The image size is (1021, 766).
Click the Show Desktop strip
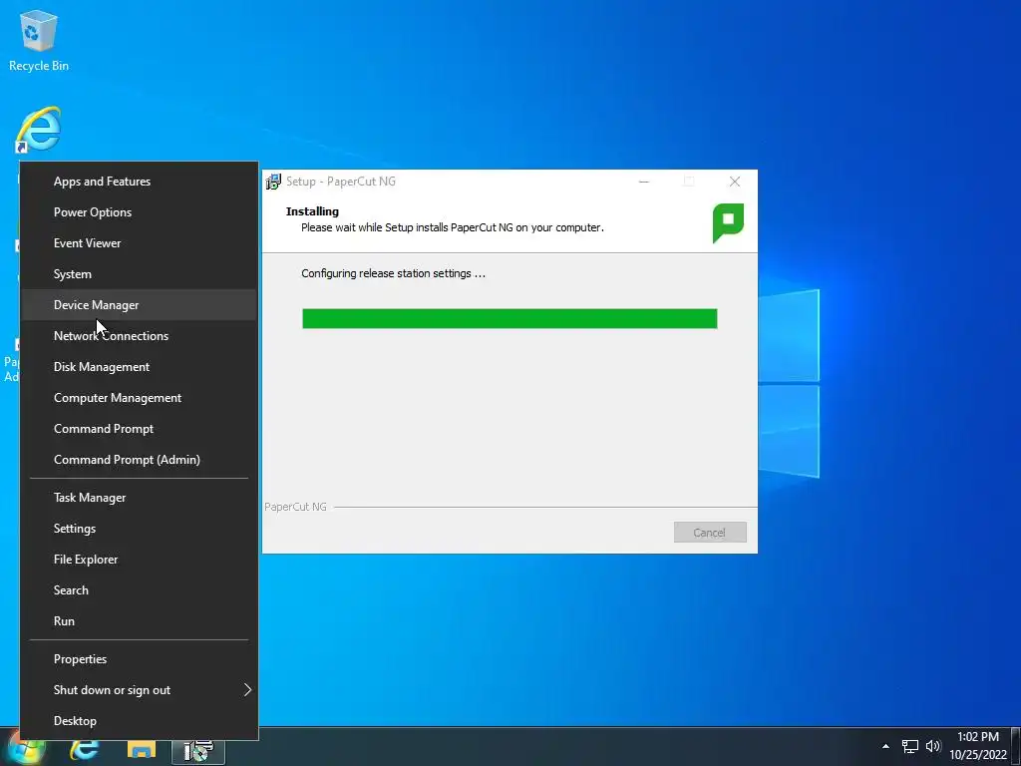pyautogui.click(x=1016, y=746)
